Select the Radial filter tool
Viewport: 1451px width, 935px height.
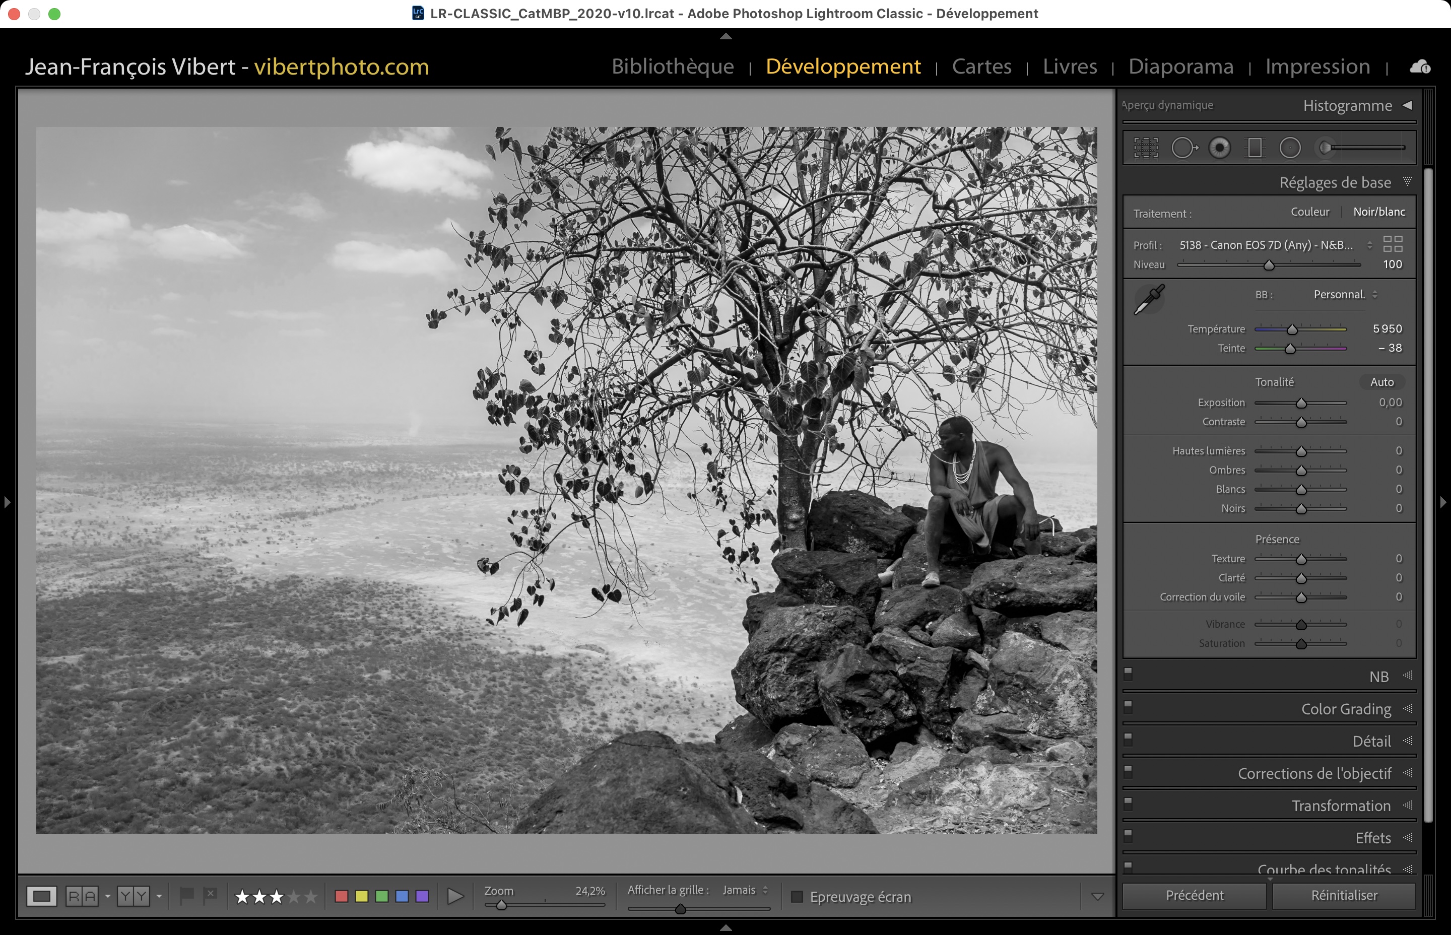1290,148
